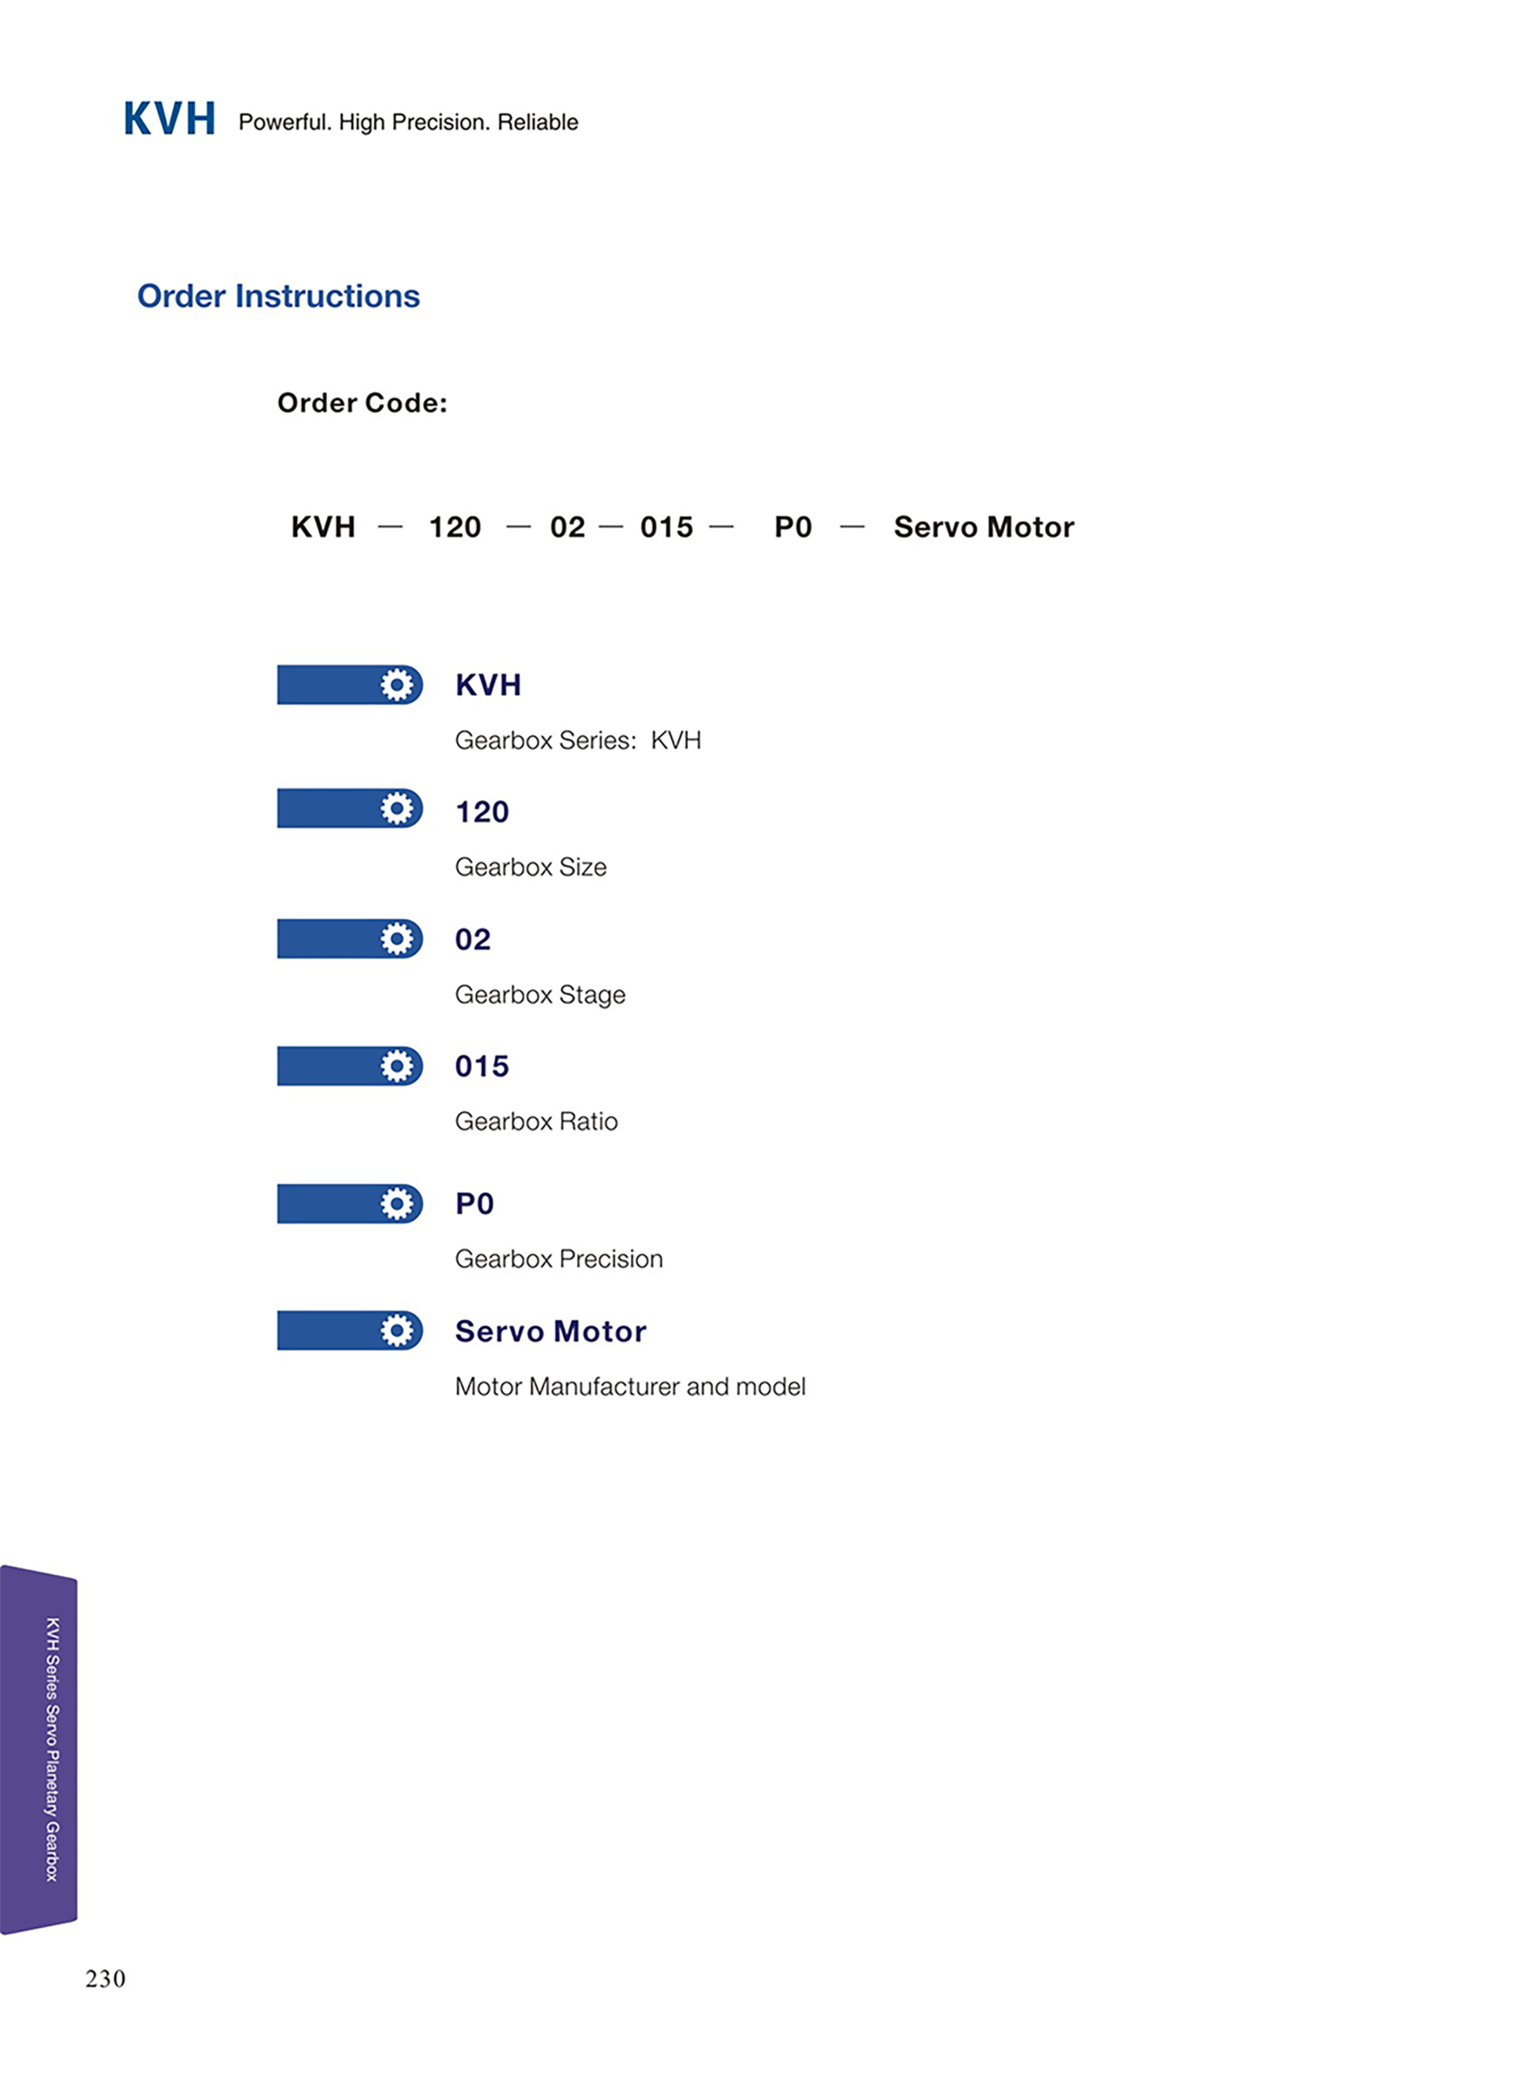Click the gear icon beside 02 heading
The image size is (1517, 2073).
click(x=397, y=939)
